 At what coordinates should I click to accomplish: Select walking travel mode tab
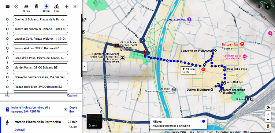[47, 7]
